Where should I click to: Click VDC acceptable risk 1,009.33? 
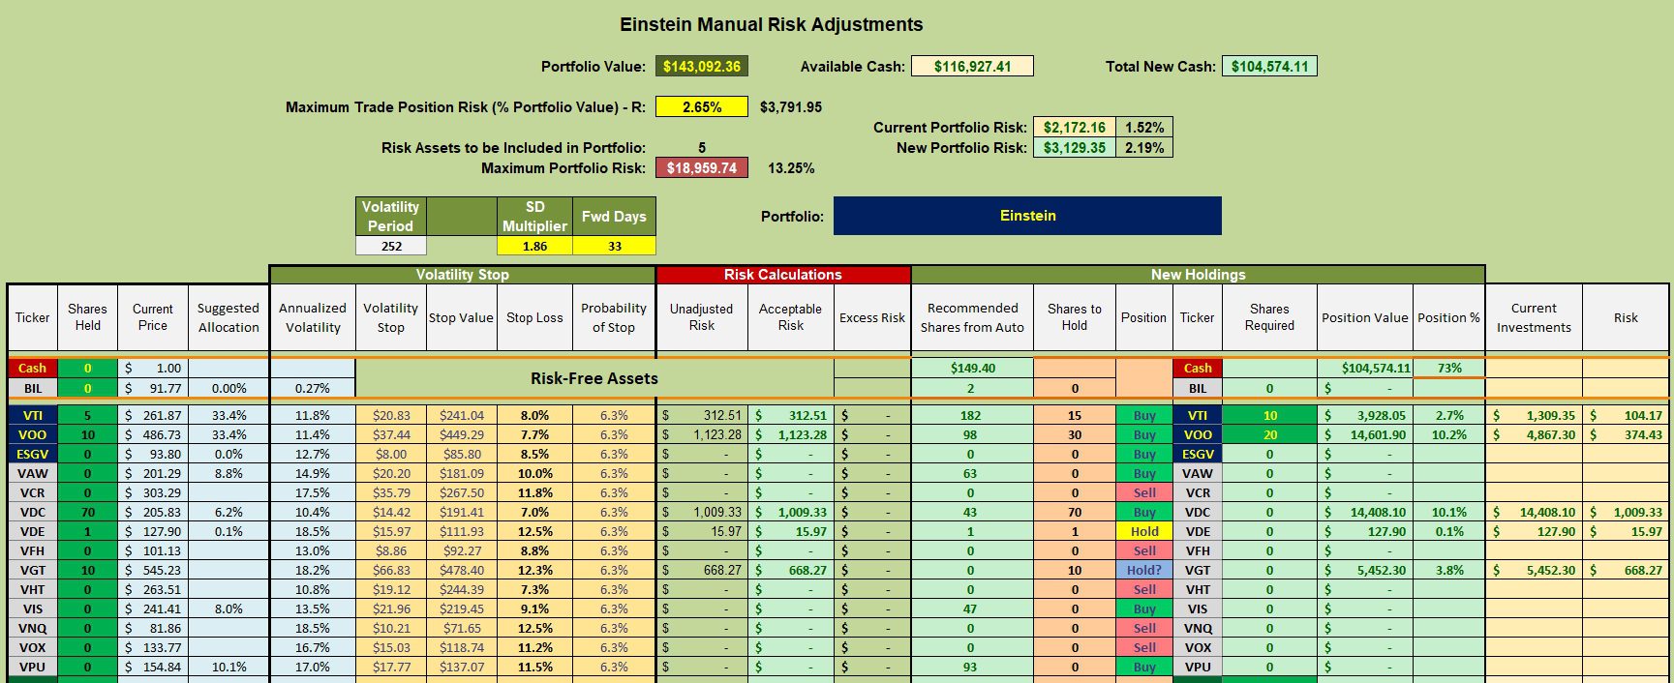point(791,512)
